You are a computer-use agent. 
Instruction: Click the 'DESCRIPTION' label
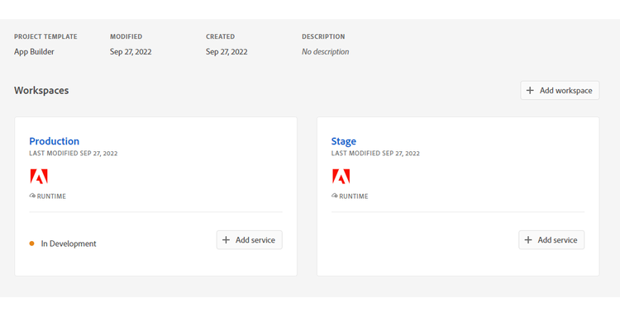point(323,36)
